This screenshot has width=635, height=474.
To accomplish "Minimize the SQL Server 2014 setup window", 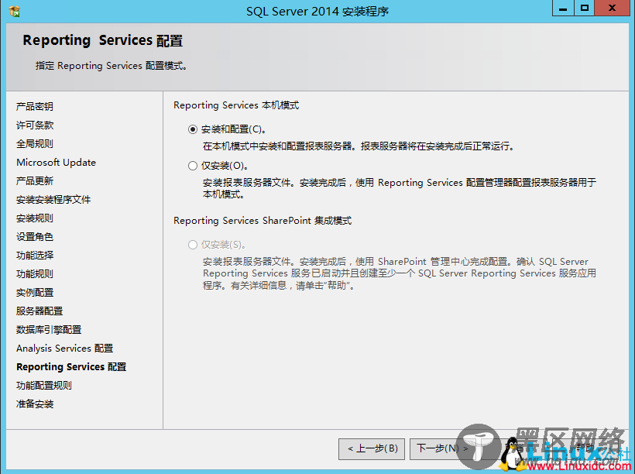I will pos(563,8).
